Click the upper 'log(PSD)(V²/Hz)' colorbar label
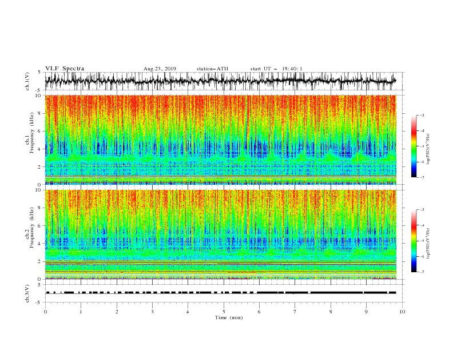 click(428, 149)
